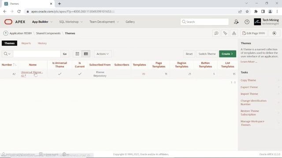Toggle the browser side panel icon
This screenshot has height=158, width=282.
(263, 11)
